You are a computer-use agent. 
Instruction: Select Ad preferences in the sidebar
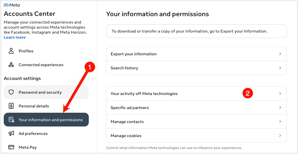point(33,134)
